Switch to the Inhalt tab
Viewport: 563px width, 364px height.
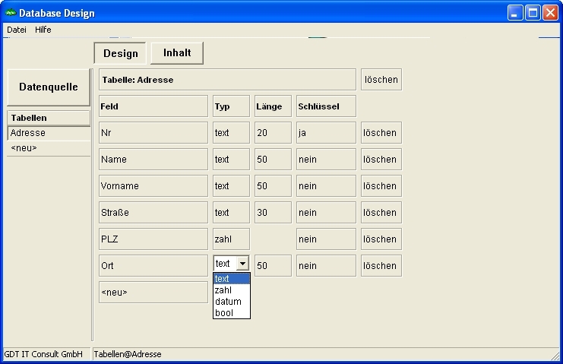(x=177, y=53)
